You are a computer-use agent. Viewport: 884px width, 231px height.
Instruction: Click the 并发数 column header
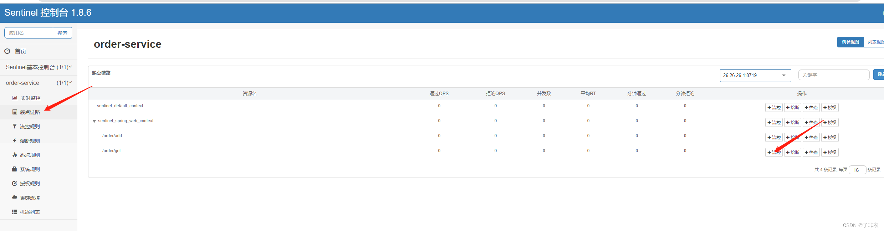click(544, 93)
